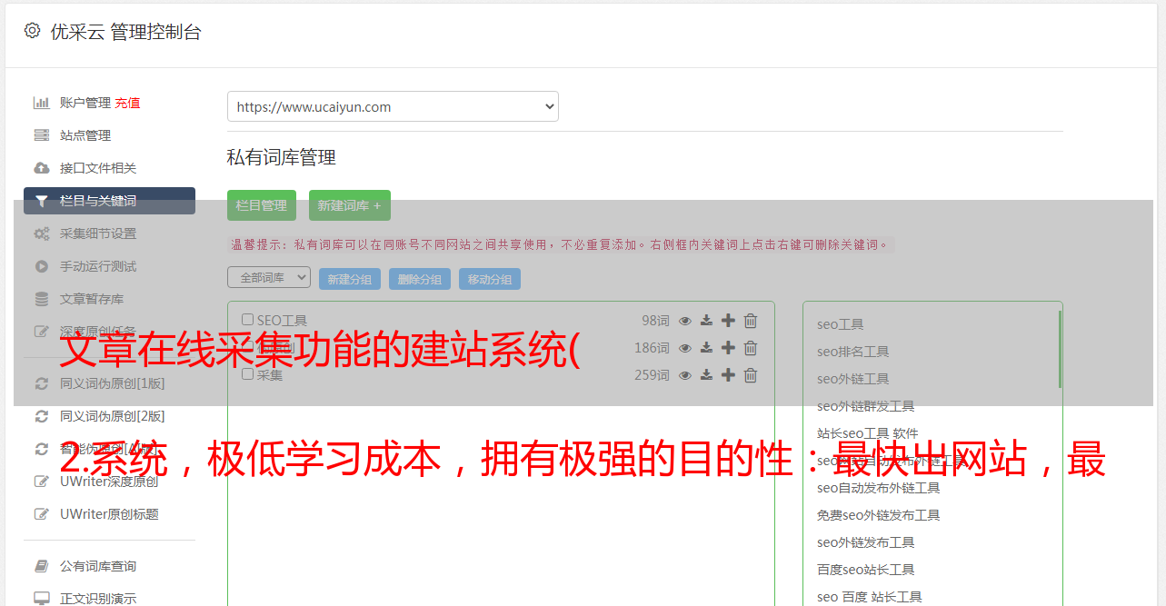
Task: Select 栏目与关键词 in the sidebar
Action: (109, 201)
